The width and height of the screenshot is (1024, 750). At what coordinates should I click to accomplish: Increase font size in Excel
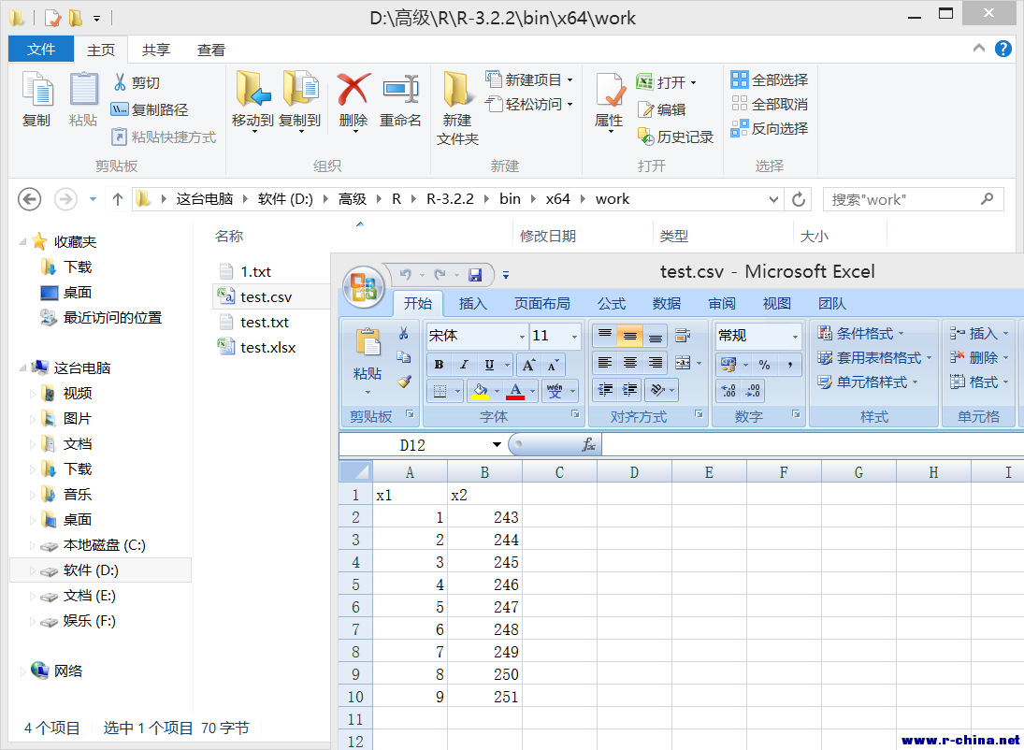tap(528, 365)
